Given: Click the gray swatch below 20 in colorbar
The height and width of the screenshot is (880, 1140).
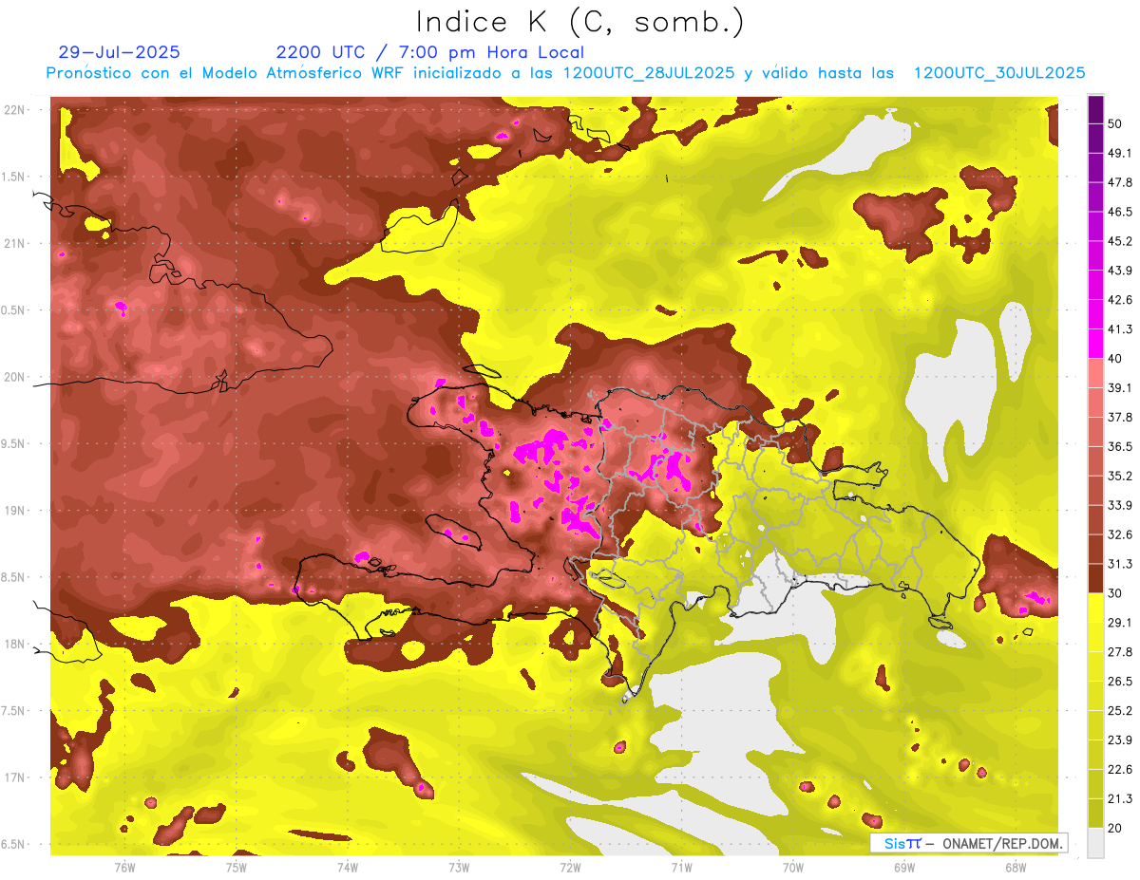Looking at the screenshot, I should [x=1095, y=843].
